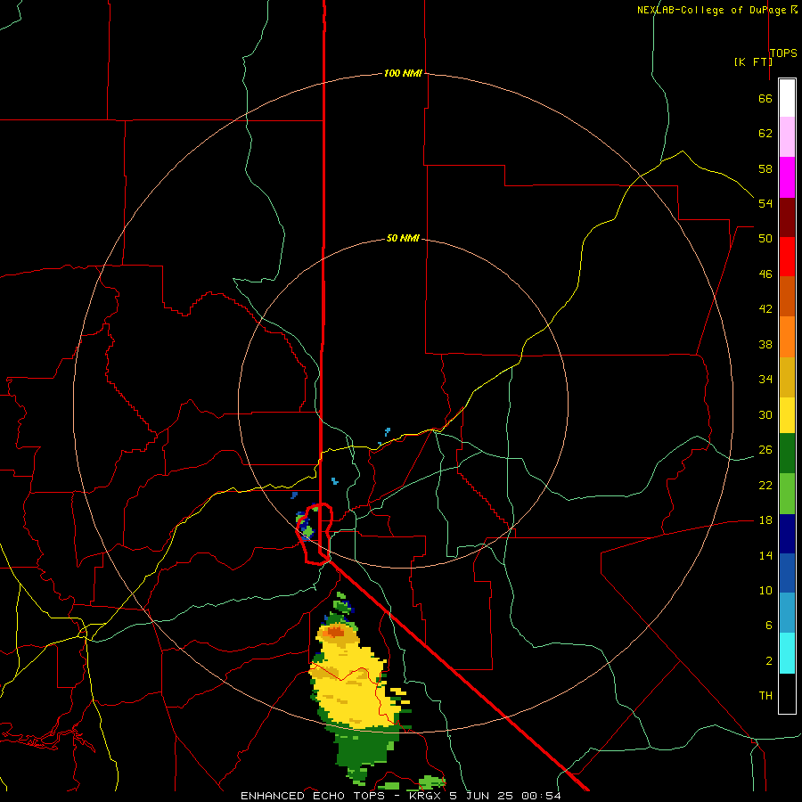Click the K FT units label
802x802 pixels.
753,61
